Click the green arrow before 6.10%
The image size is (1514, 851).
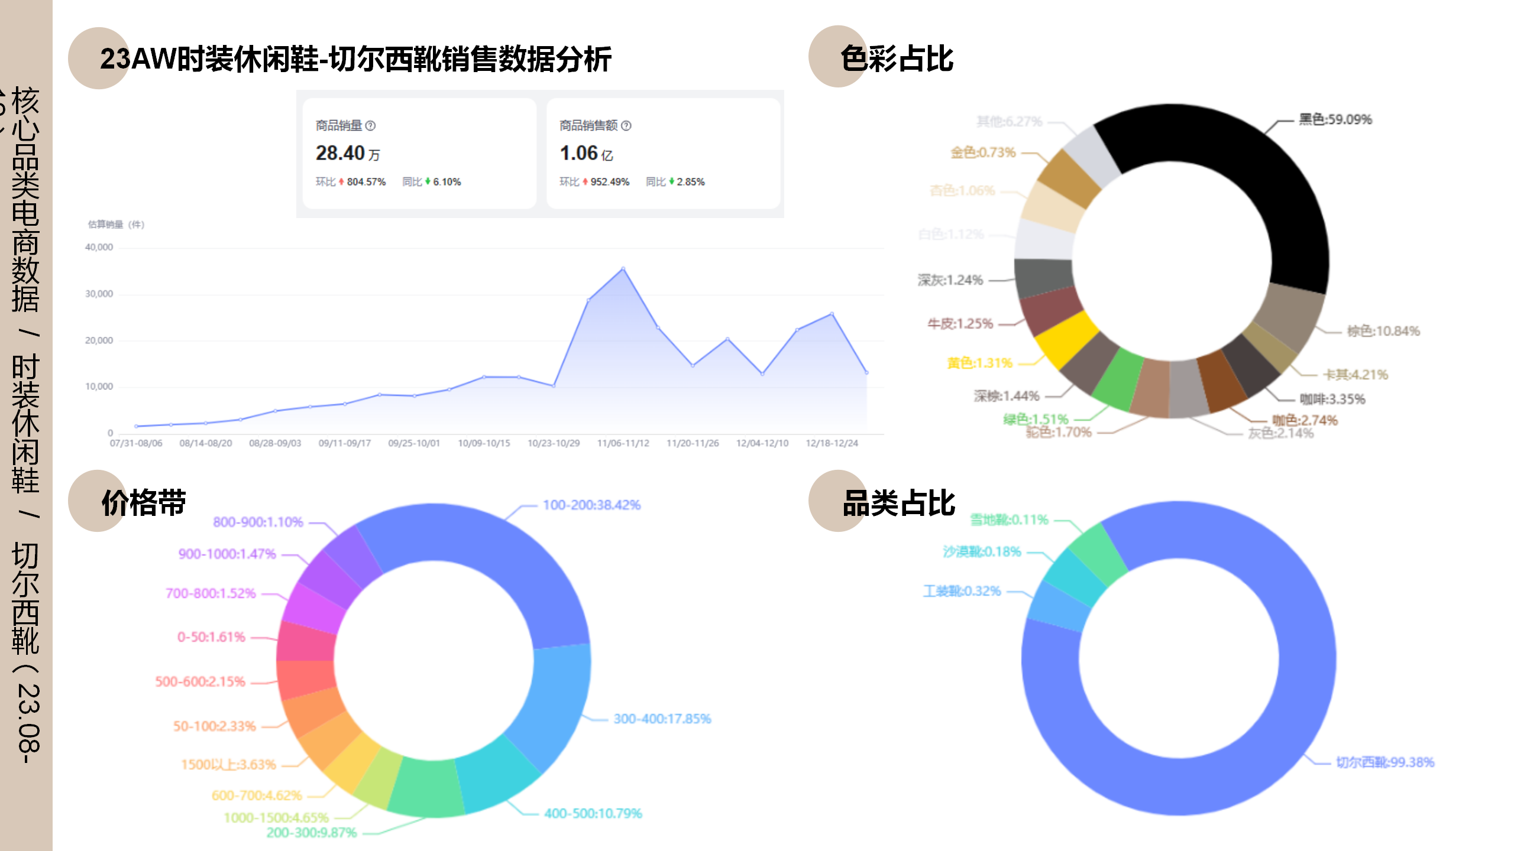click(428, 181)
